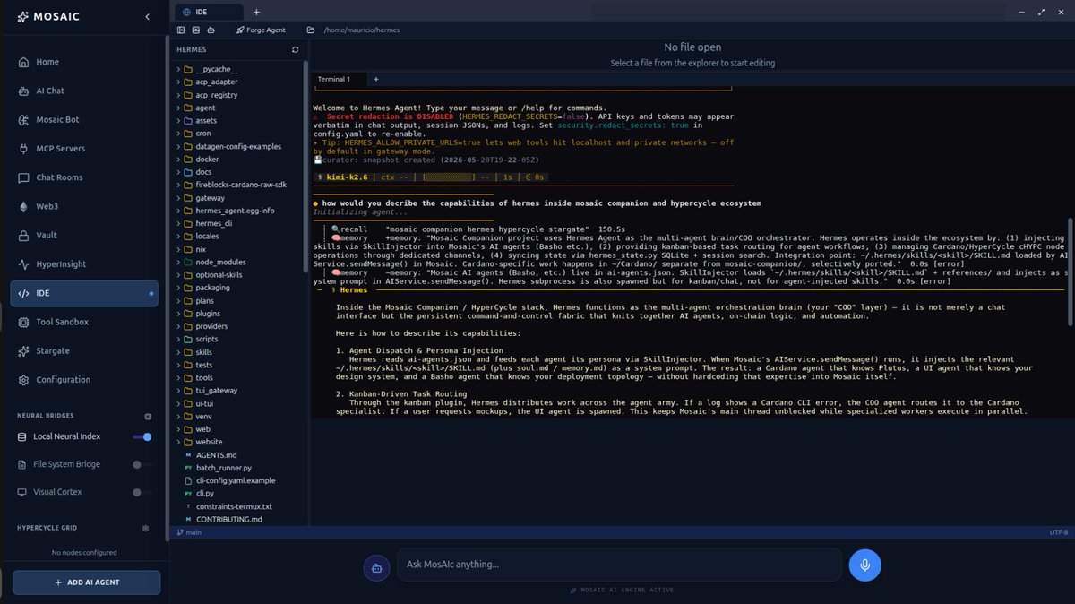Select the Web3 sidebar item
Image resolution: width=1075 pixels, height=604 pixels.
(84, 206)
